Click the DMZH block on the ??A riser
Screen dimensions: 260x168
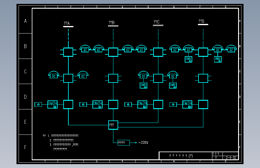(x=52, y=105)
